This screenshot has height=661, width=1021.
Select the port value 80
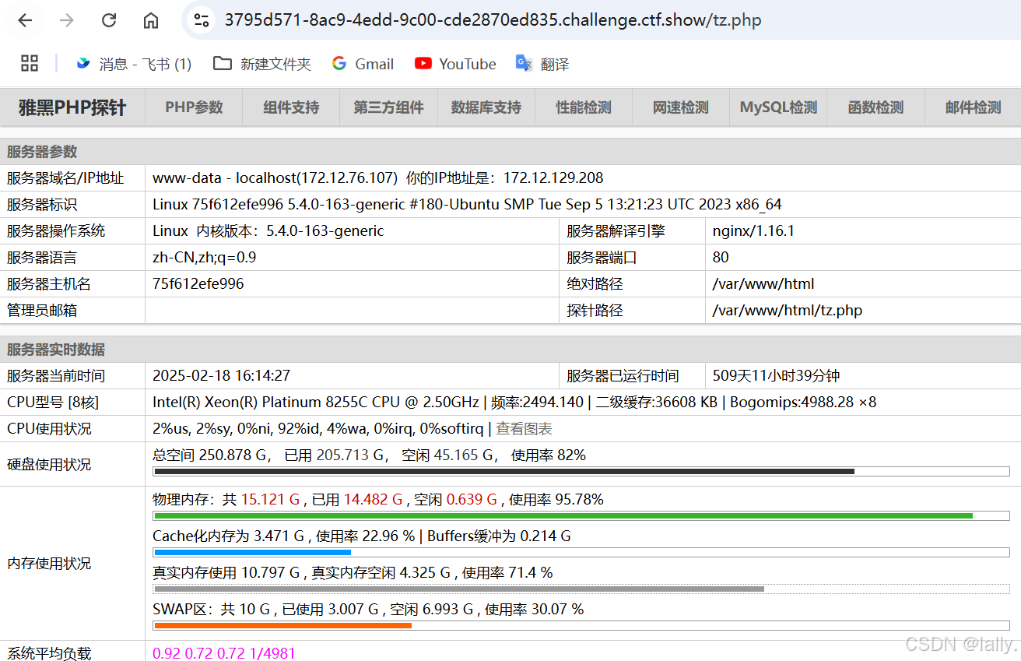click(x=721, y=257)
